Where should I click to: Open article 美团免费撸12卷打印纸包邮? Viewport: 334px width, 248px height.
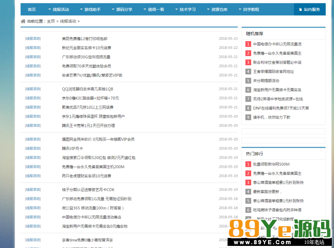point(85,38)
